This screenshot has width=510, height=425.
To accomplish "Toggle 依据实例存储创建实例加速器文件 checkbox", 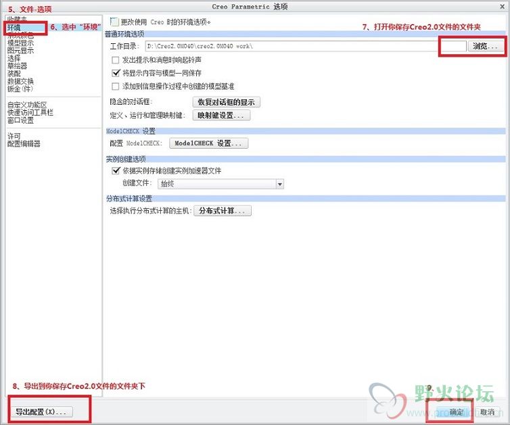I will point(116,170).
